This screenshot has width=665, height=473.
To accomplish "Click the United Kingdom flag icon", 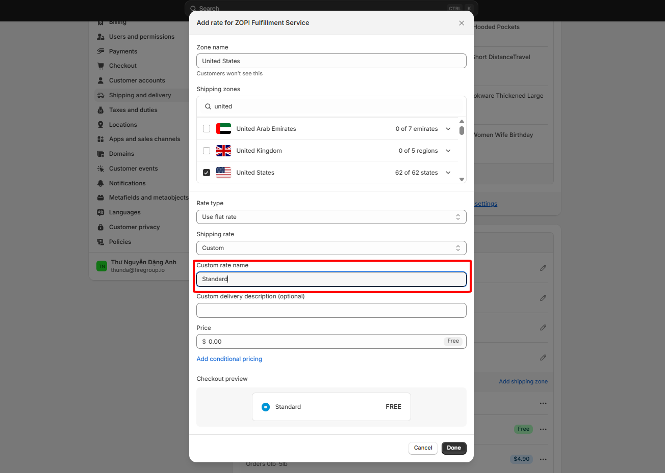I will click(x=223, y=151).
